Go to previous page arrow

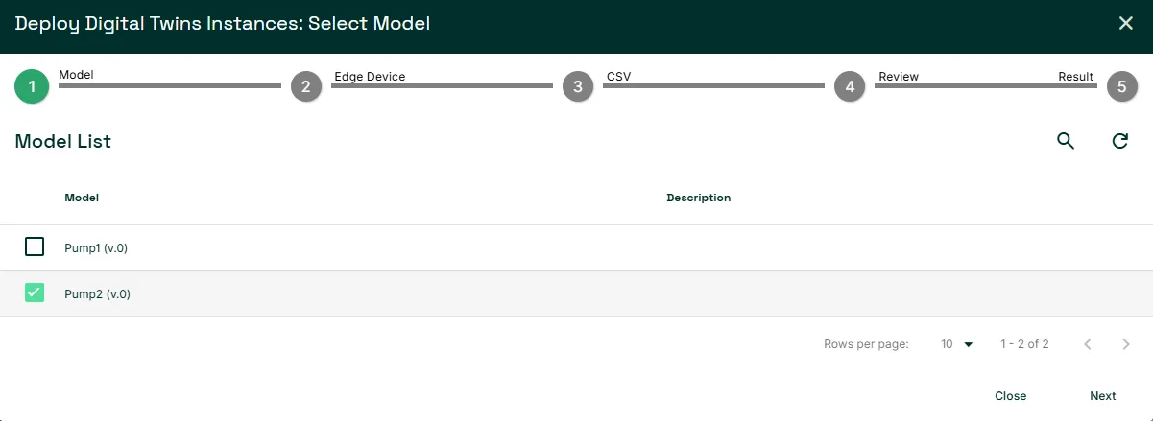point(1088,344)
